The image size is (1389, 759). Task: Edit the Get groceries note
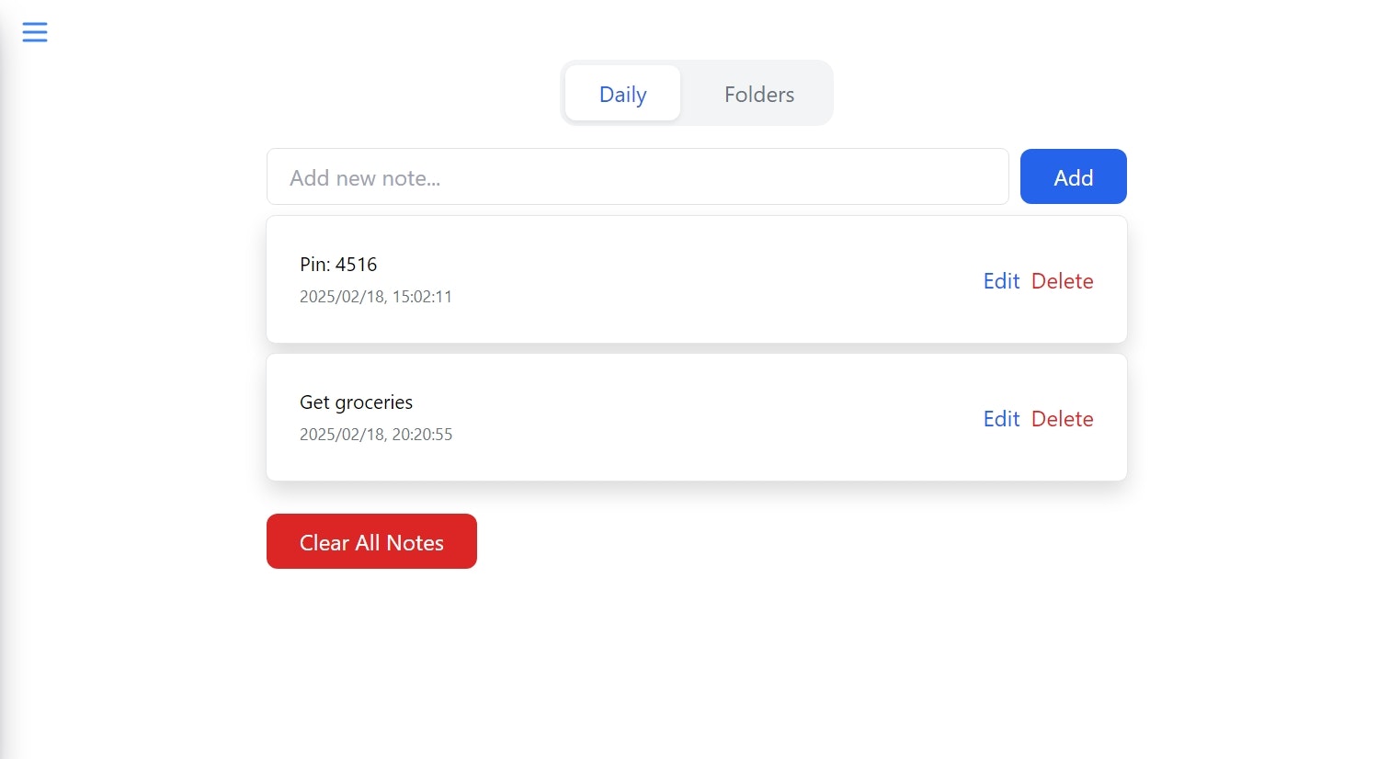click(x=1001, y=419)
